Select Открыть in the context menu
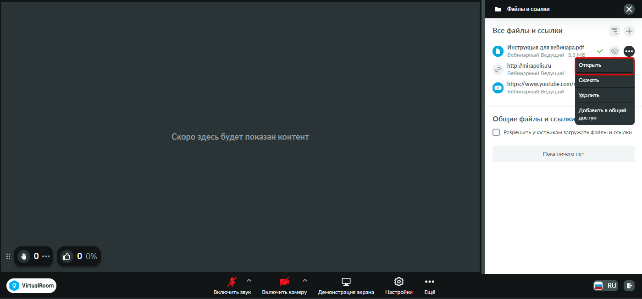The width and height of the screenshot is (642, 299). [x=604, y=65]
